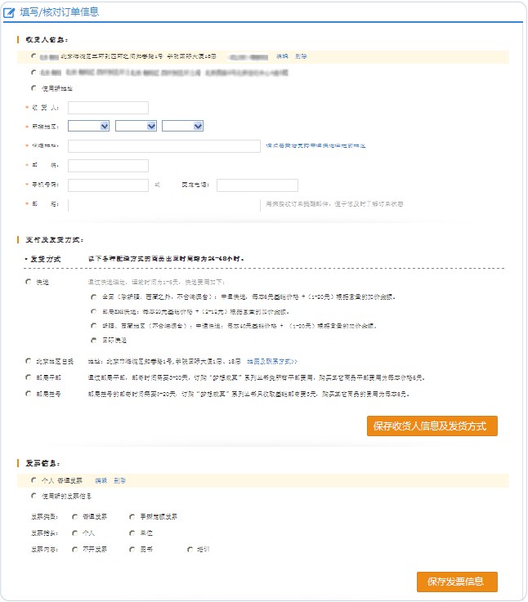Click 保存收货人信息及发货方式 button
The image size is (528, 602).
(x=432, y=426)
